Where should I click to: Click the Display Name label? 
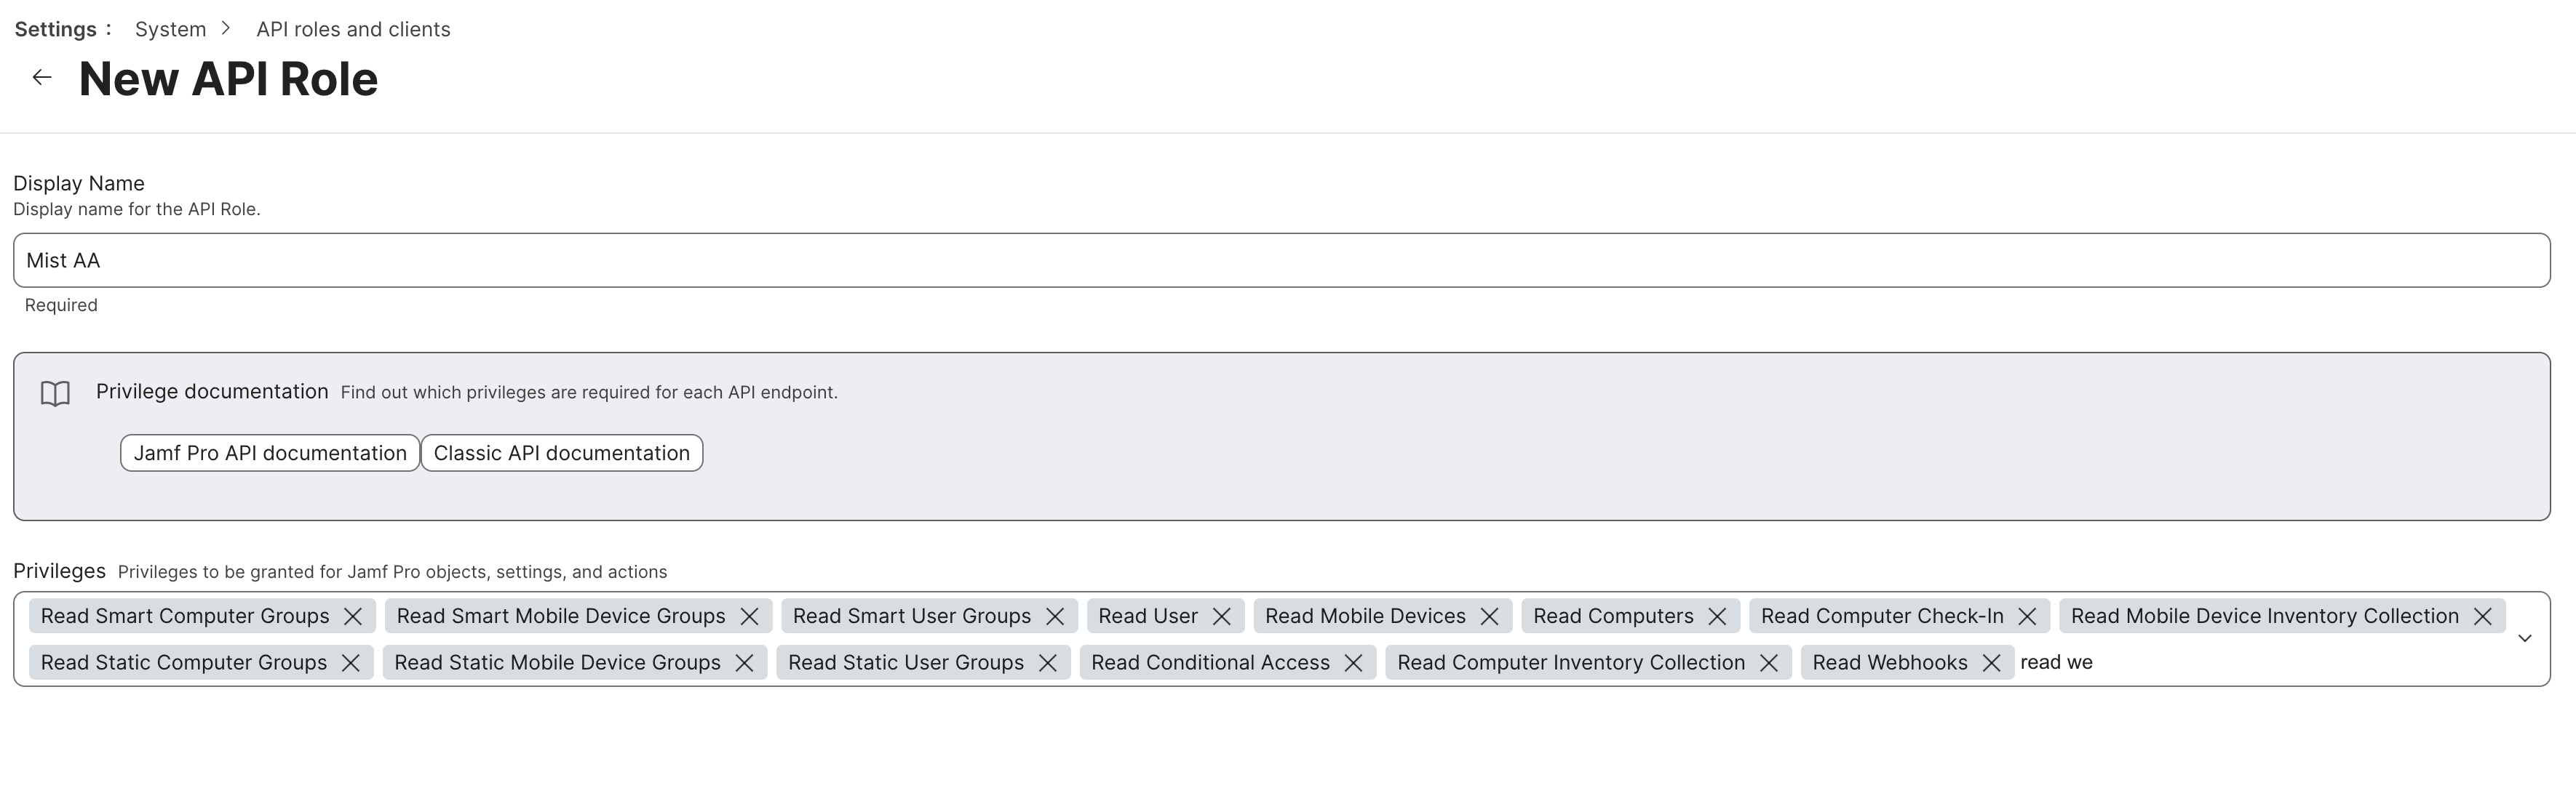(x=79, y=182)
